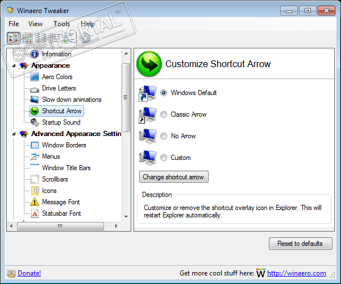This screenshot has height=284, width=341.
Task: Click the Startup Sound speaker icon
Action: pos(35,122)
